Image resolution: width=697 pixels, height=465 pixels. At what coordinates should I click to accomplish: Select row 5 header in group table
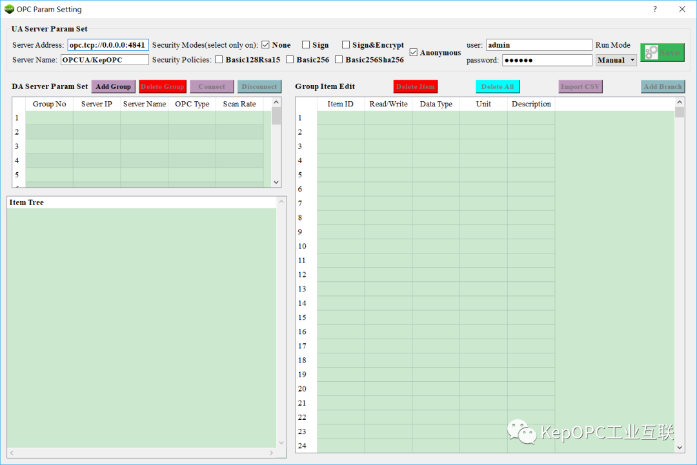click(19, 175)
